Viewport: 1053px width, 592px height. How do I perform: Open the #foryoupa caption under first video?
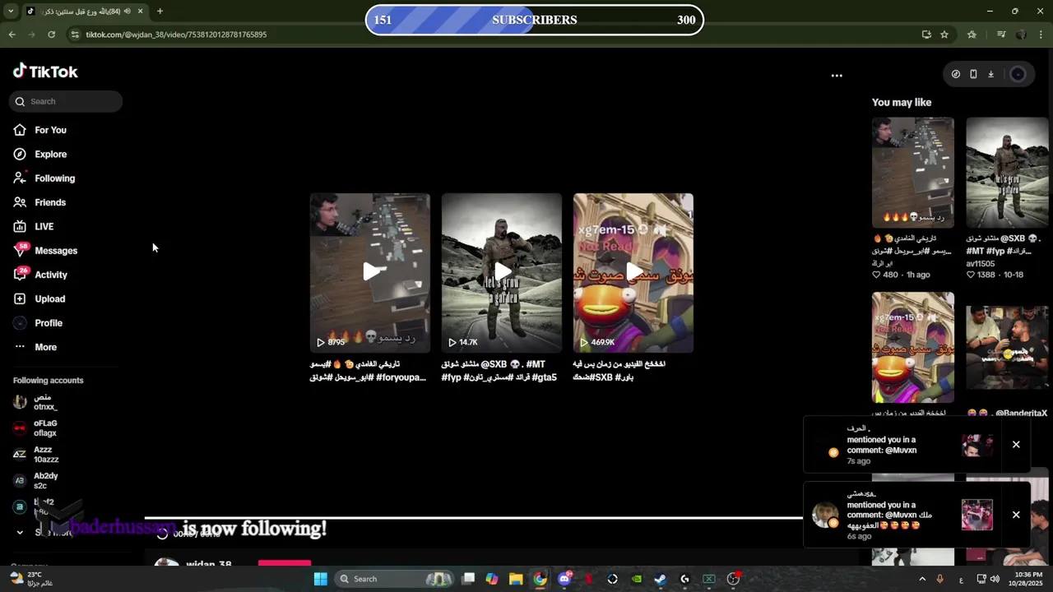coord(368,371)
